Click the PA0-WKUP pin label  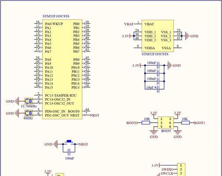pyautogui.click(x=54, y=24)
